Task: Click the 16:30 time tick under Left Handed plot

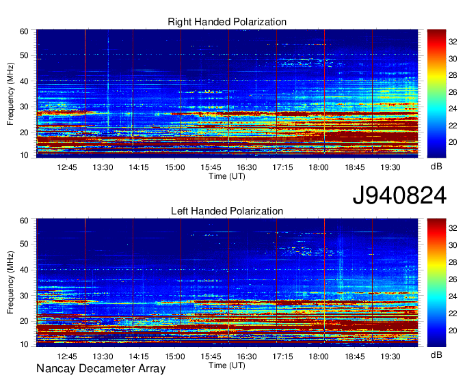Action: click(246, 357)
